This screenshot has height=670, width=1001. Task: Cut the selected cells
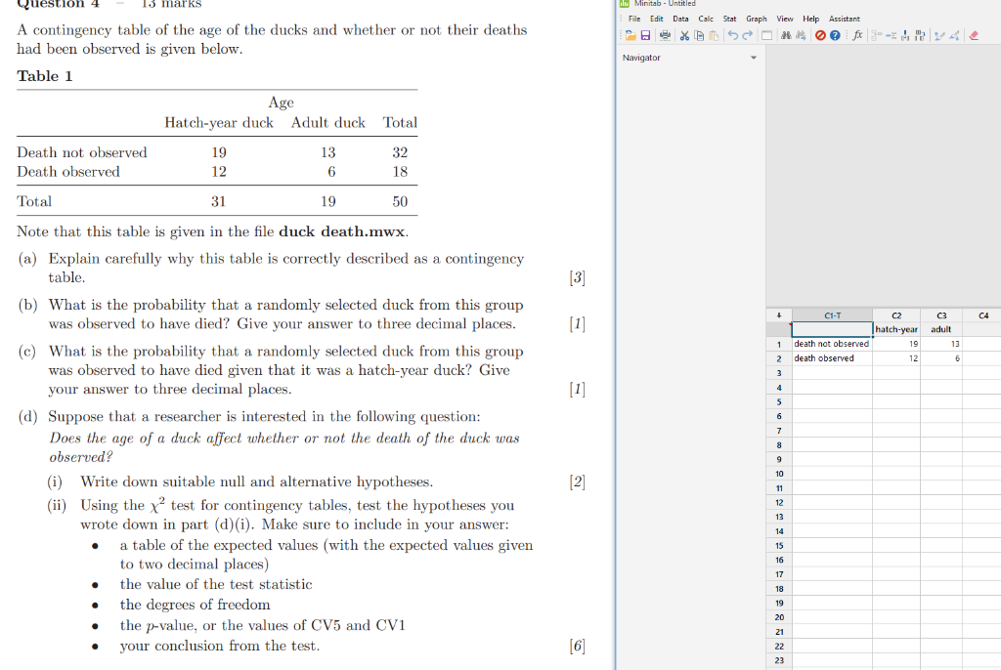[x=683, y=37]
